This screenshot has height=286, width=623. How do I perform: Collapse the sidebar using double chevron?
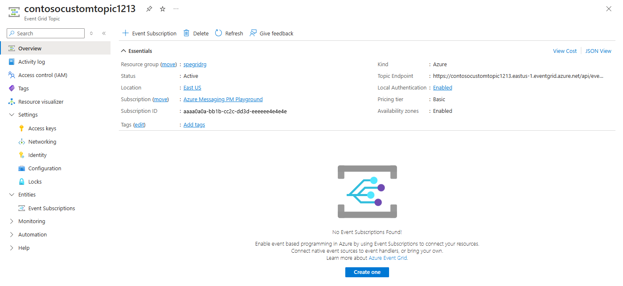(104, 33)
